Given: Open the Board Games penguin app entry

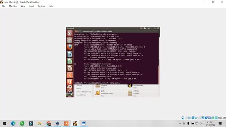Looking at the screenshot, I should coord(135,86).
